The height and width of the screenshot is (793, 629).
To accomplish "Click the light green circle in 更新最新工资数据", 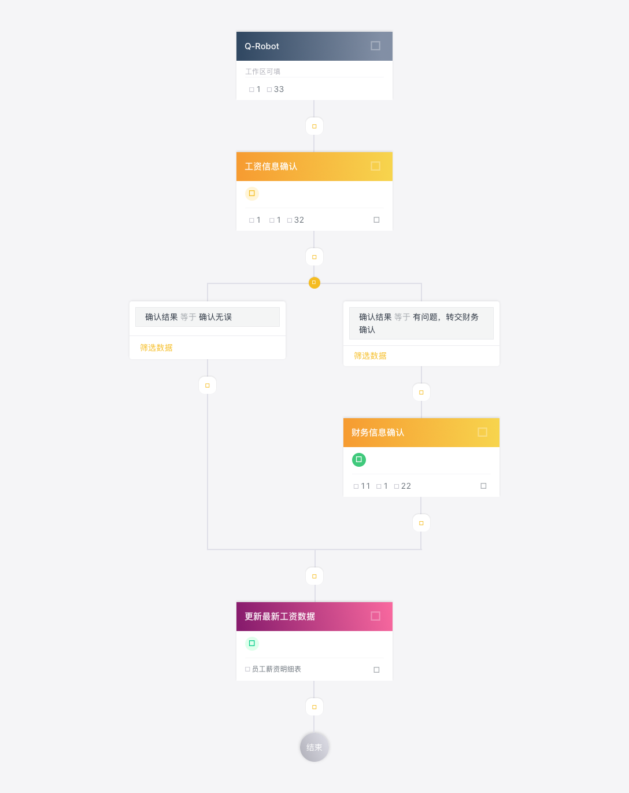I will click(x=252, y=644).
